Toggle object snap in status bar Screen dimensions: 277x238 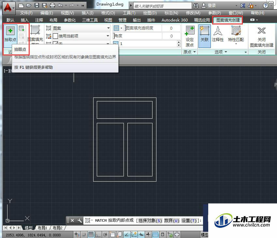point(112,234)
